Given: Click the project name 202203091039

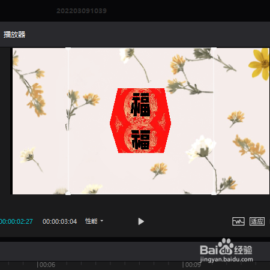Looking at the screenshot, I should click(82, 11).
